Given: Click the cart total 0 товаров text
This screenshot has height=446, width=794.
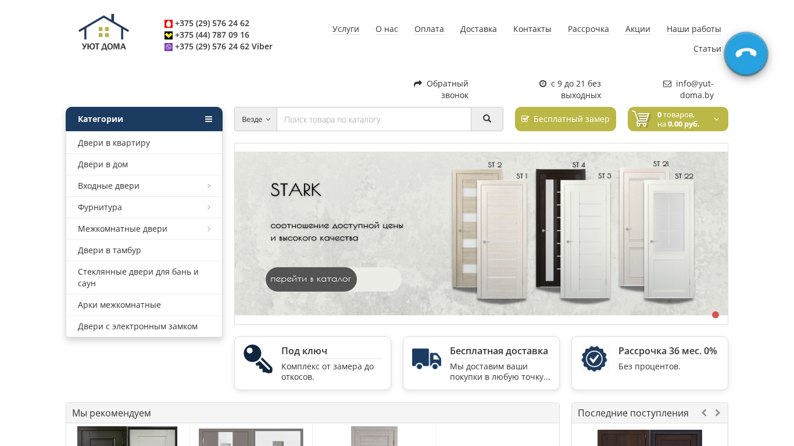Looking at the screenshot, I should coord(678,119).
